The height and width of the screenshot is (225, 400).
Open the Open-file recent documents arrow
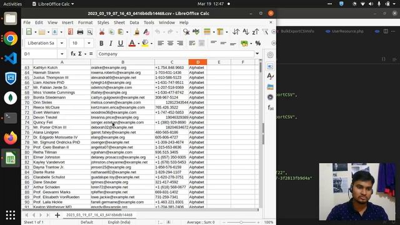coord(48,32)
